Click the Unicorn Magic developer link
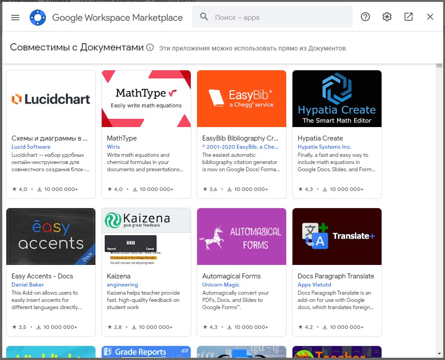The width and height of the screenshot is (445, 360). pyautogui.click(x=221, y=284)
